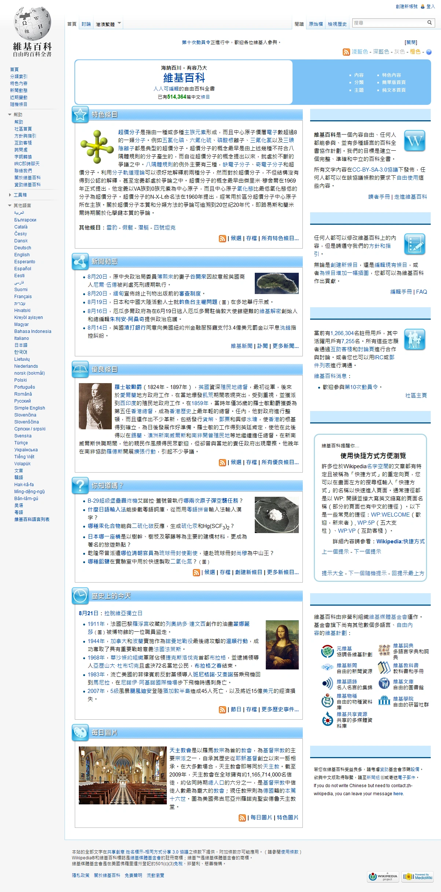Image resolution: width=441 pixels, height=892 pixels.
Task: Click 最近更改 近期變動 sidebar link
Action: tap(19, 98)
